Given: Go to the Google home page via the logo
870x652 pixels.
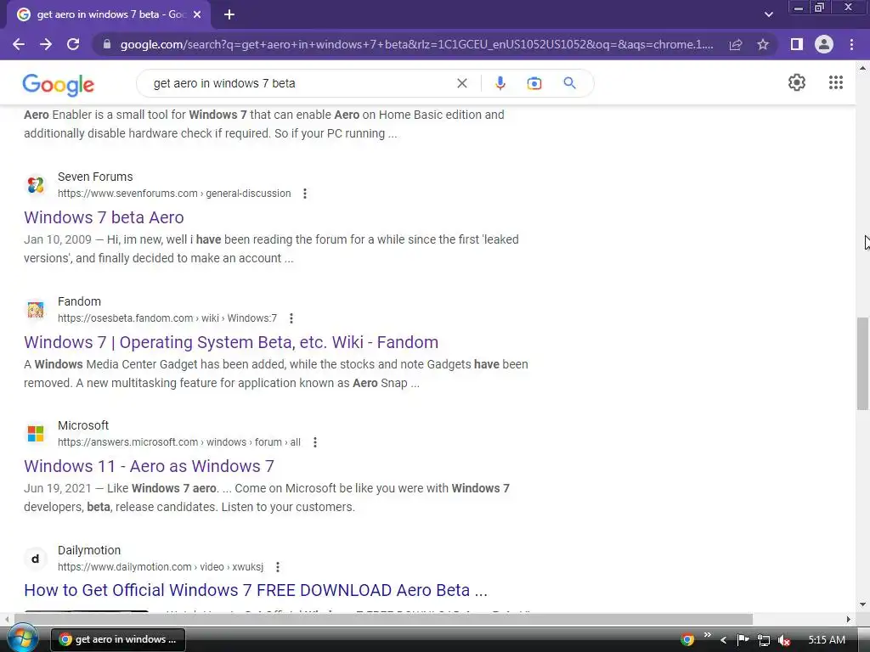Looking at the screenshot, I should click(59, 84).
